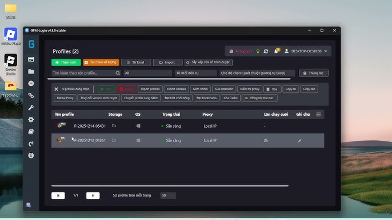Click the horizontal scrollbar below profile table
Viewport: 392px width, 220px height.
point(170,186)
